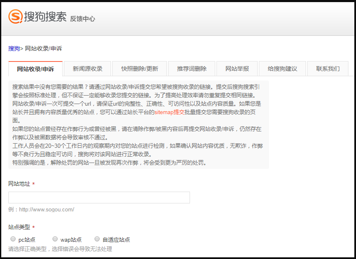This screenshot has width=356, height=259.
Task: Click the Sogou search logo icon
Action: click(16, 16)
